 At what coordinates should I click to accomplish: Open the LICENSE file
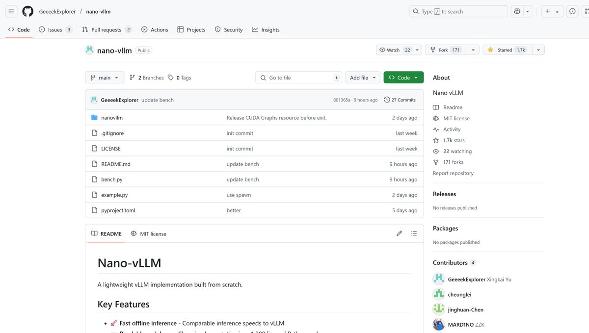111,149
